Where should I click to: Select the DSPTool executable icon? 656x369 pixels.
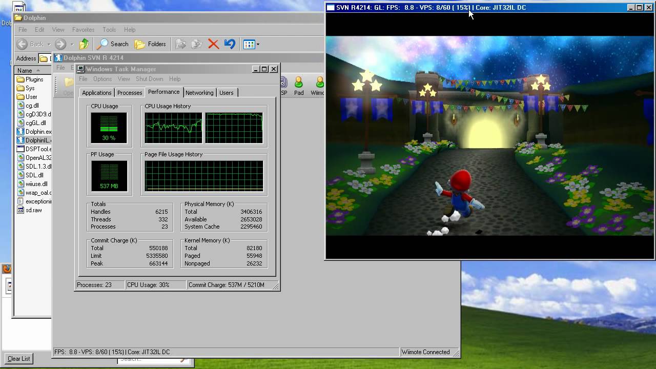pos(20,149)
